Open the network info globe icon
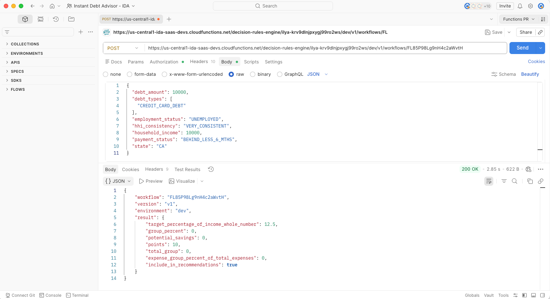Viewport: 550px width, 299px height. pyautogui.click(x=529, y=169)
